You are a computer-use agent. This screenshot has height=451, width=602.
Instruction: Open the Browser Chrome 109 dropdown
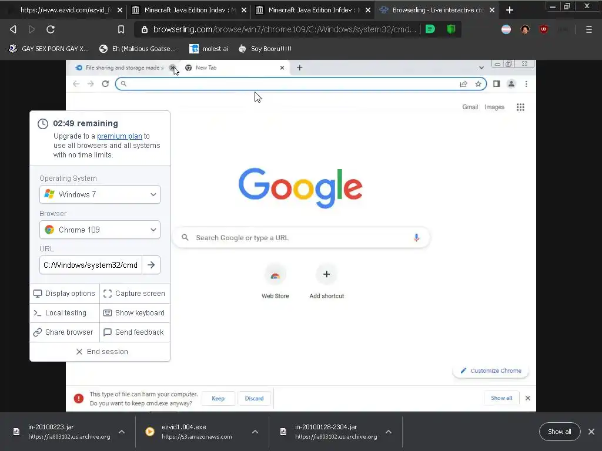pyautogui.click(x=100, y=230)
